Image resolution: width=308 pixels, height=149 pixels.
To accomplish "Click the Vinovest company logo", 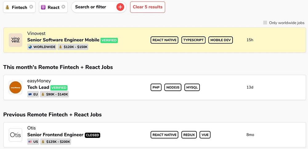I will tap(15, 40).
